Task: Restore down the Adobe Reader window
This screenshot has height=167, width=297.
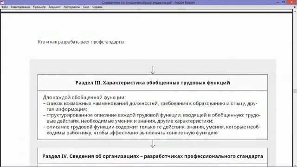Action: pyautogui.click(x=284, y=2)
